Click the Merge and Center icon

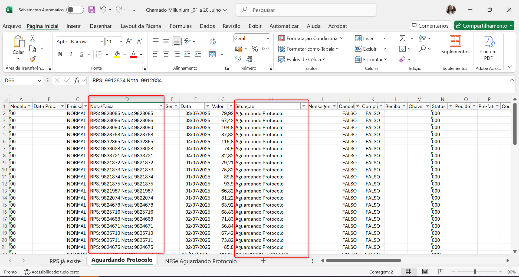click(213, 54)
